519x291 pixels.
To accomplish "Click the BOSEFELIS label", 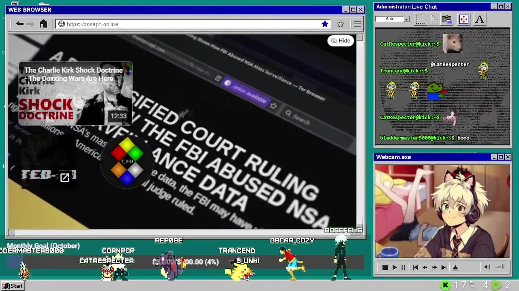I will pyautogui.click(x=343, y=230).
